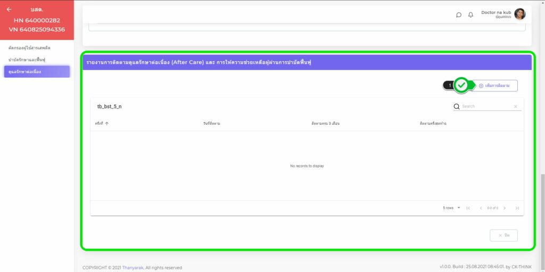Open the notifications bell
This screenshot has height=272, width=545.
[470, 15]
